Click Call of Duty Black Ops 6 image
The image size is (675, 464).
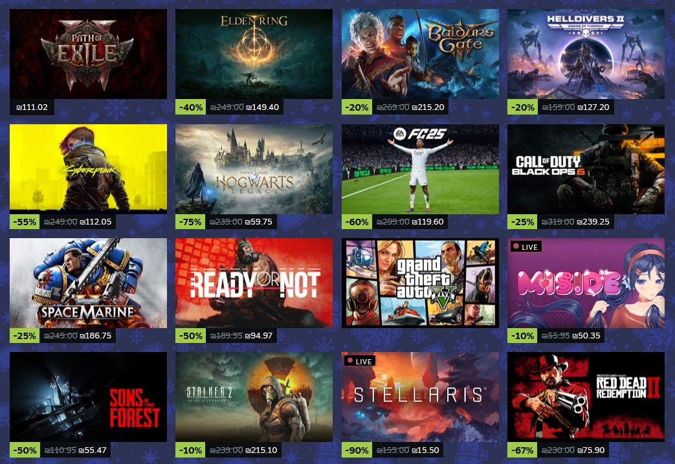pyautogui.click(x=586, y=169)
